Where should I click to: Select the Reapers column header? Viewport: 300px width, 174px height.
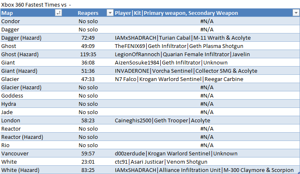pos(88,13)
